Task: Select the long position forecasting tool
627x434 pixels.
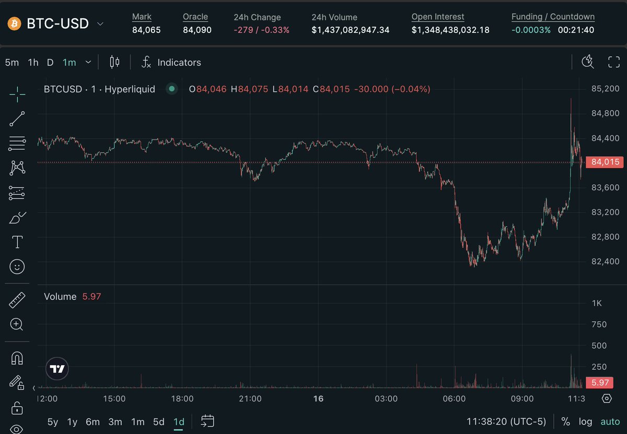Action: 17,193
